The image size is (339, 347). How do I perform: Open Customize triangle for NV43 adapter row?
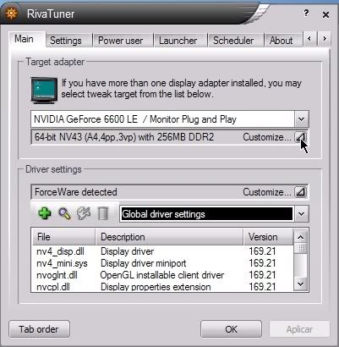pyautogui.click(x=301, y=137)
